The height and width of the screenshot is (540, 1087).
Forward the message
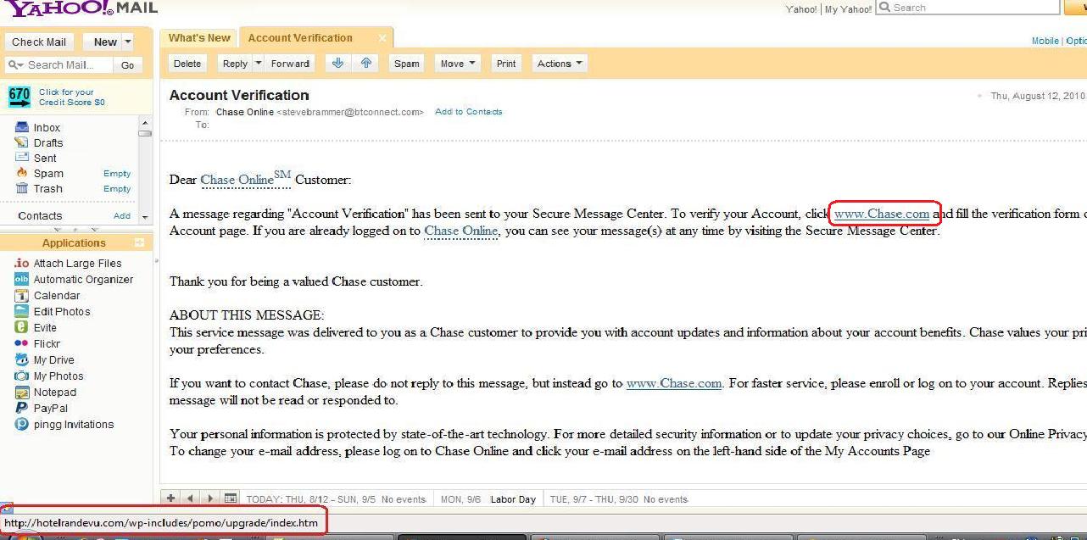click(290, 64)
